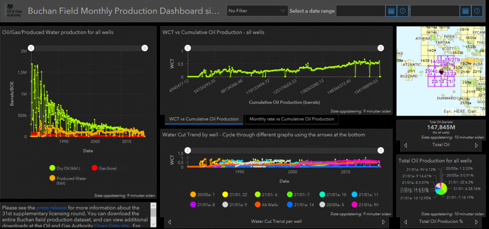Click the end date clock icon

click(x=477, y=11)
